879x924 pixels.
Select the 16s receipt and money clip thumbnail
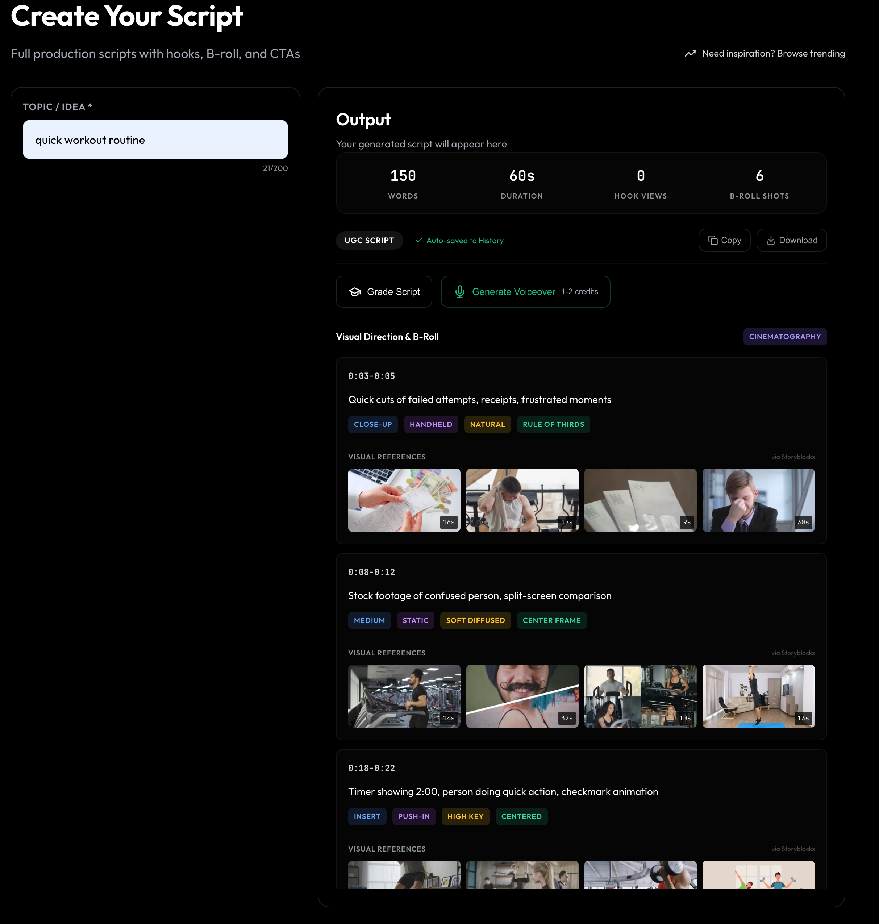(x=404, y=500)
